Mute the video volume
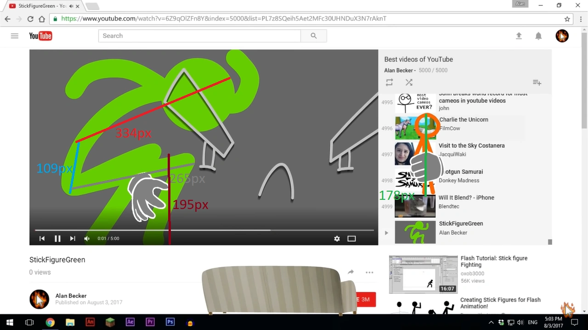 (x=87, y=238)
